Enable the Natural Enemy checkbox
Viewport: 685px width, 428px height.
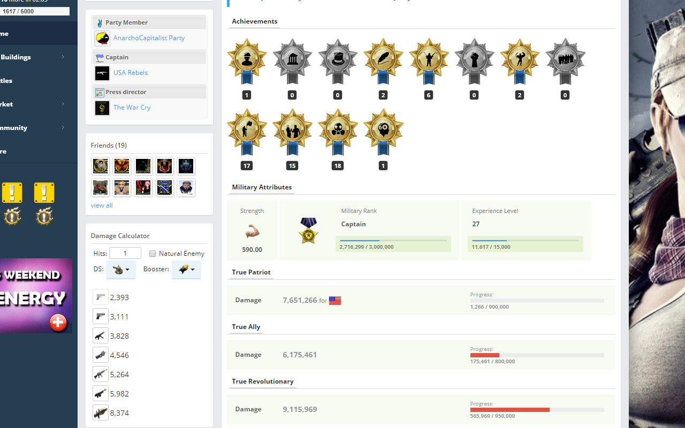(x=153, y=254)
